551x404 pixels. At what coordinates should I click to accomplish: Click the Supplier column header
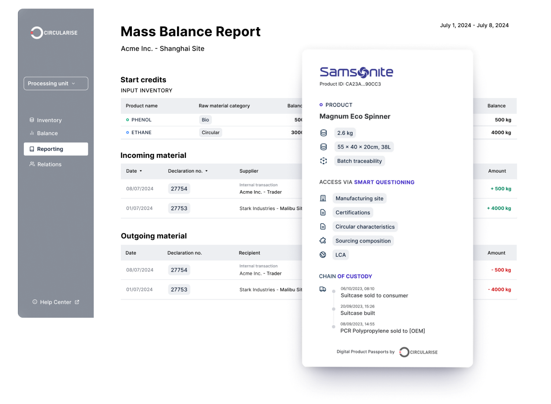[249, 171]
